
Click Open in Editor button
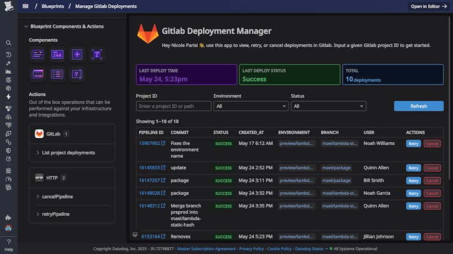coord(429,6)
